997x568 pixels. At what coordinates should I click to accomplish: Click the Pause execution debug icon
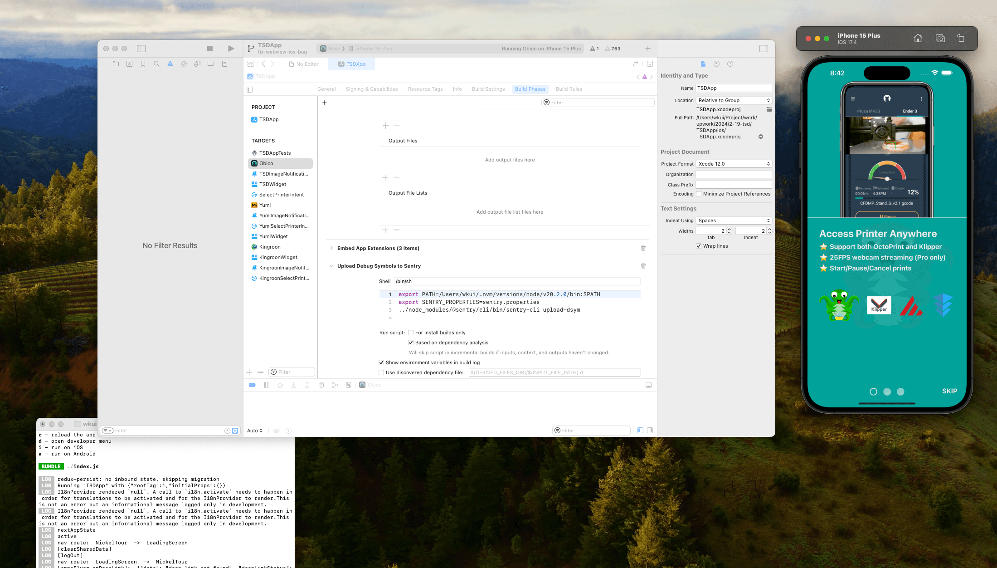267,385
